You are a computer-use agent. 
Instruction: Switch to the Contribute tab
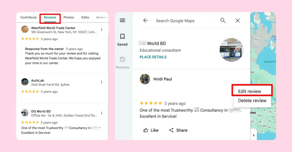pos(28,17)
